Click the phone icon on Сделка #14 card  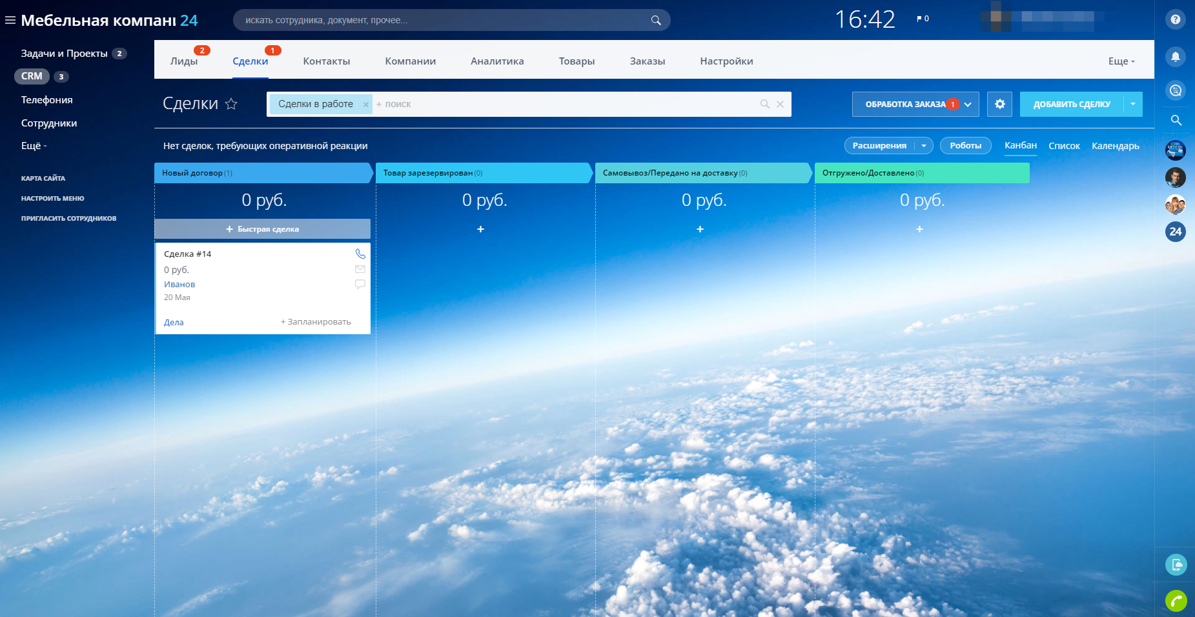coord(360,254)
